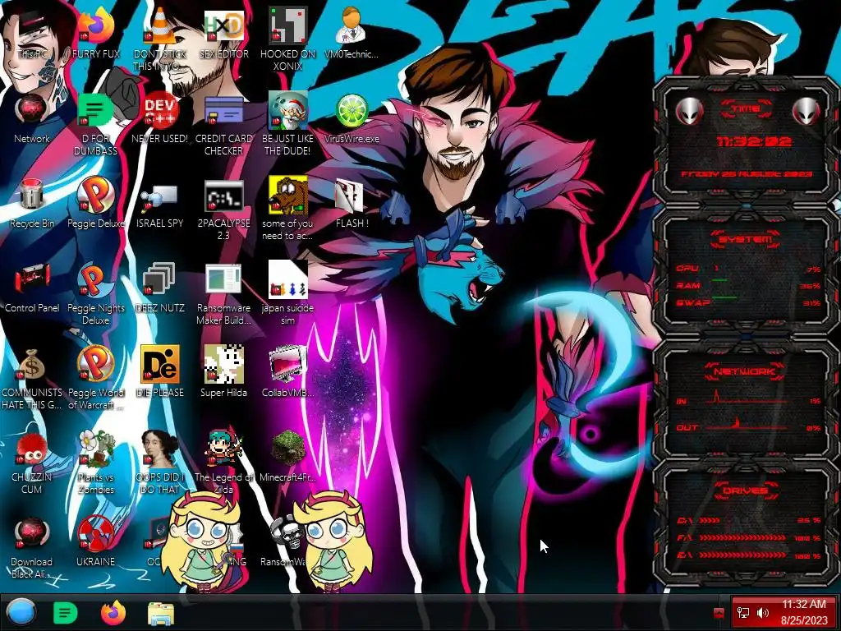841x631 pixels.
Task: Click the TIME widget header
Action: [x=746, y=109]
